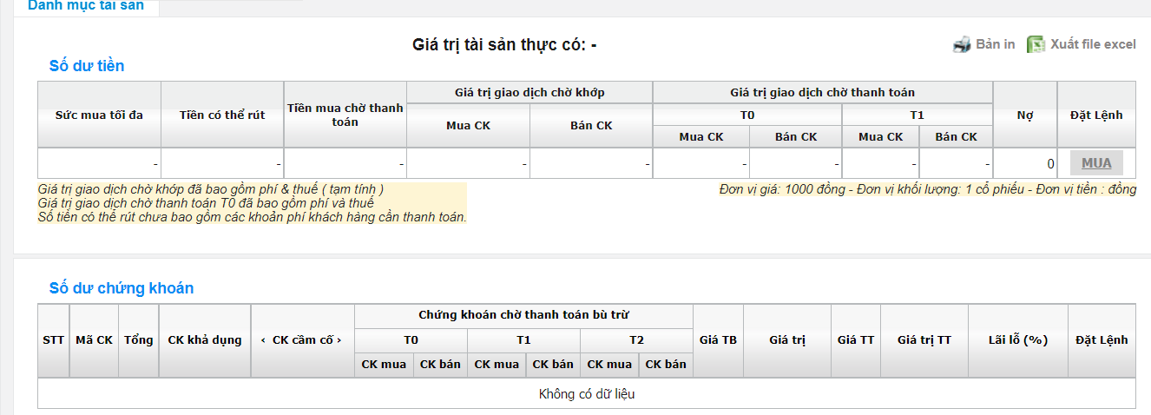Screen dimensions: 1151x415
Task: Click the Xuất file excel link
Action: tap(1092, 44)
